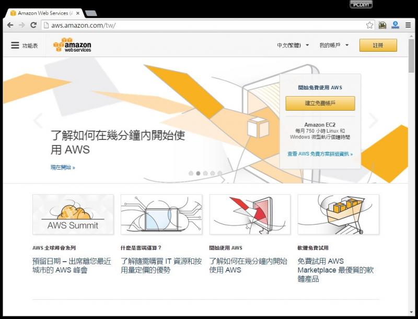
Task: Open the cloud laptop illustration thumbnail
Action: [161, 215]
